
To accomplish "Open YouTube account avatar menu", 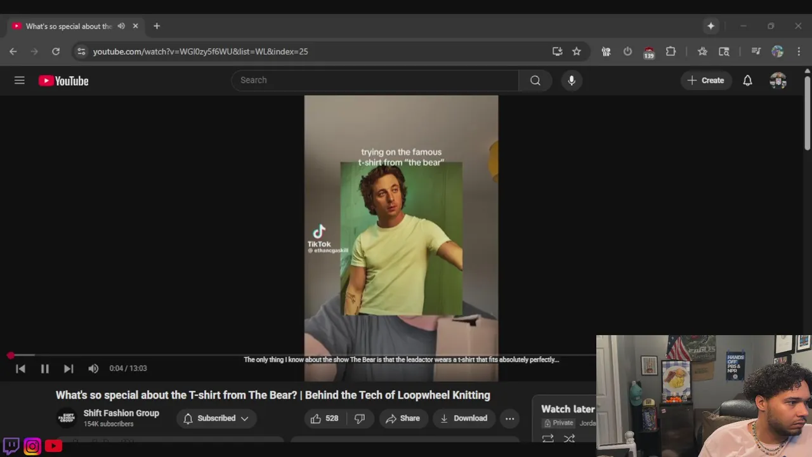I will [778, 81].
